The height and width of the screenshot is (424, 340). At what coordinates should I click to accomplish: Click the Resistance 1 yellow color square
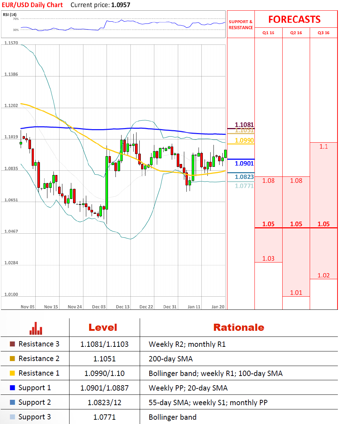tap(12, 373)
